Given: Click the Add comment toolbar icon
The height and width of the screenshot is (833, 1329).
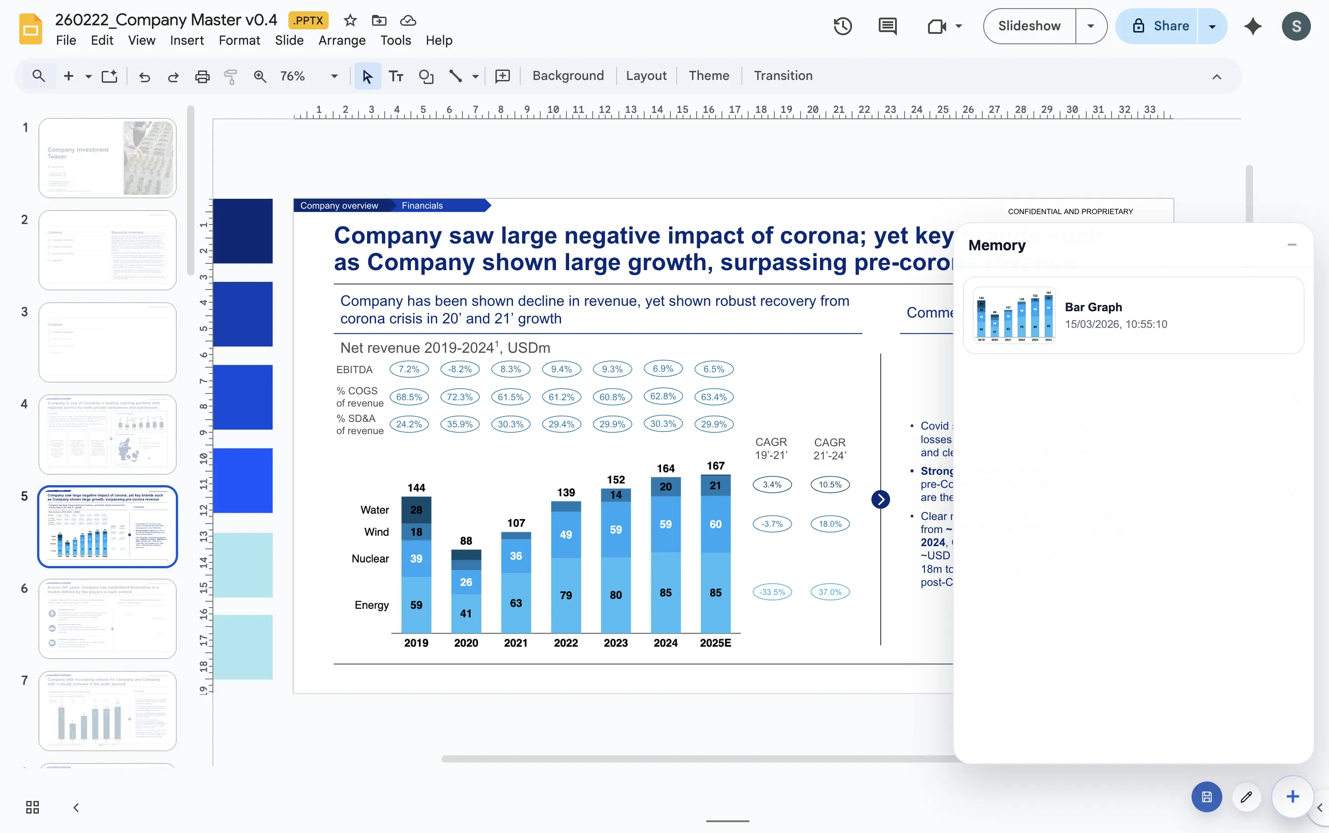Looking at the screenshot, I should (x=502, y=76).
